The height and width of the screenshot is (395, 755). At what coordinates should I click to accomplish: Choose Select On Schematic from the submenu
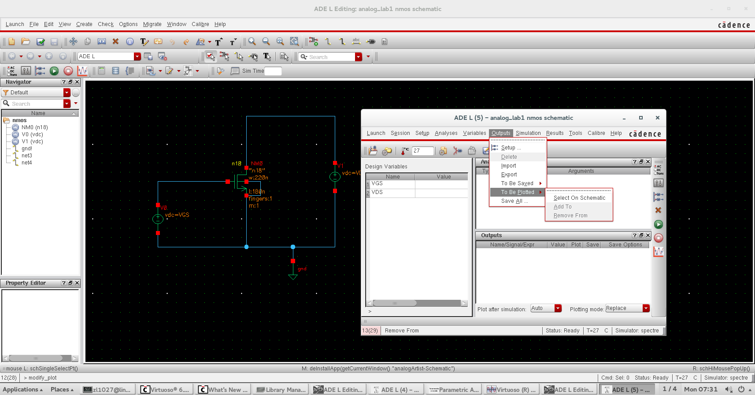click(579, 198)
